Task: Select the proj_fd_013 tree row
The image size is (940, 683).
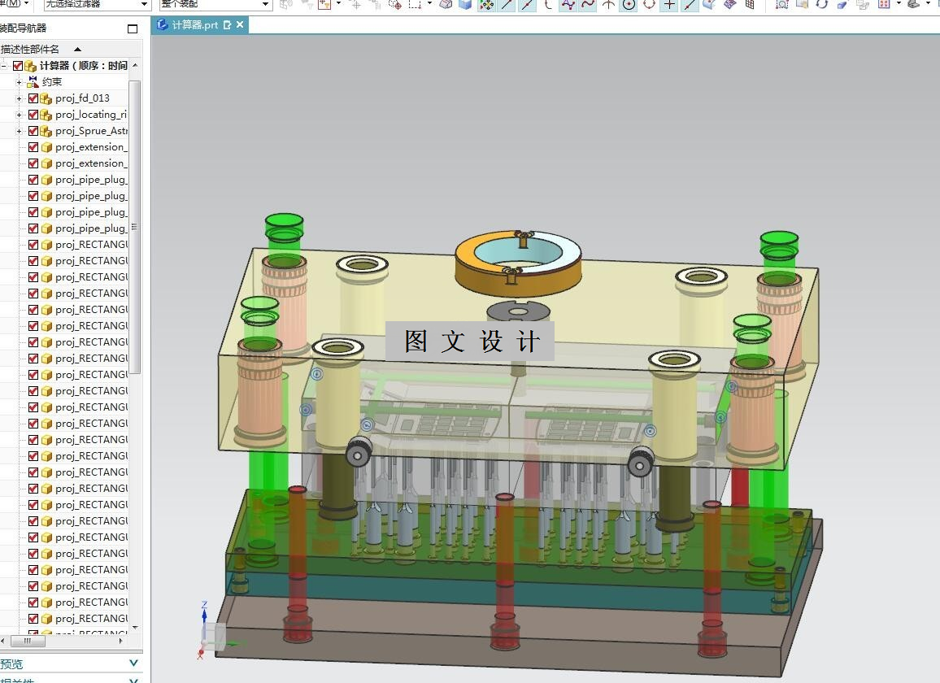Action: pyautogui.click(x=83, y=98)
